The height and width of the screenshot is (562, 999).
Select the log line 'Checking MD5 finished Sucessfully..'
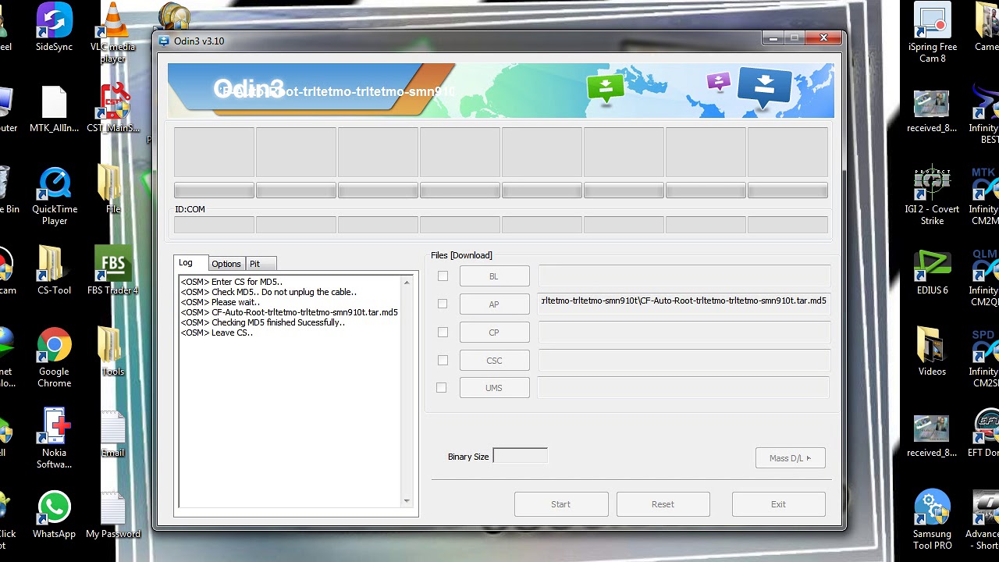coord(262,322)
